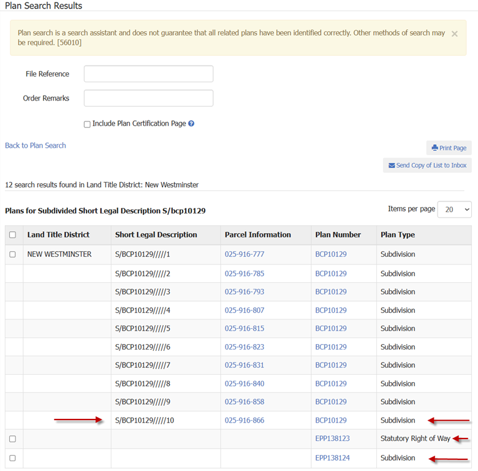
Task: Open plan BCP10129 in the lot 8 row
Action: (331, 384)
